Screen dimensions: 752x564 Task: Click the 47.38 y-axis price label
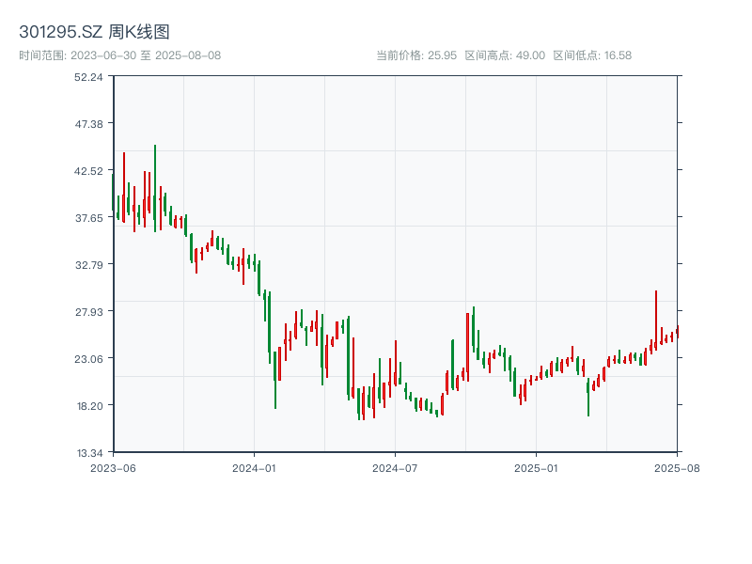click(88, 124)
